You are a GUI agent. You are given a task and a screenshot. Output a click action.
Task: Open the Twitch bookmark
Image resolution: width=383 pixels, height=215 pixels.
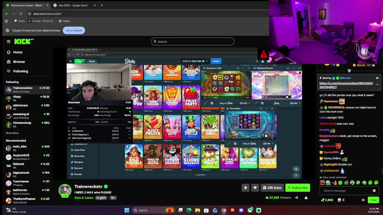[x=19, y=21]
